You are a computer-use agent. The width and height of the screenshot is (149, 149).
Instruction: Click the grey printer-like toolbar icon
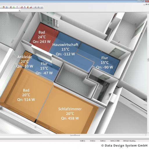point(38,7)
